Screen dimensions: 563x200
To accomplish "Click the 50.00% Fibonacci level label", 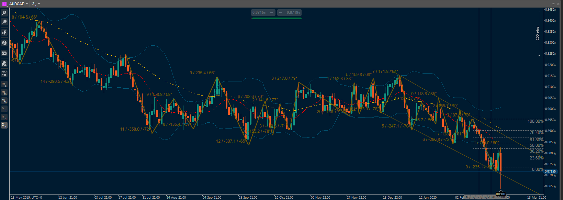I will pos(537,145).
